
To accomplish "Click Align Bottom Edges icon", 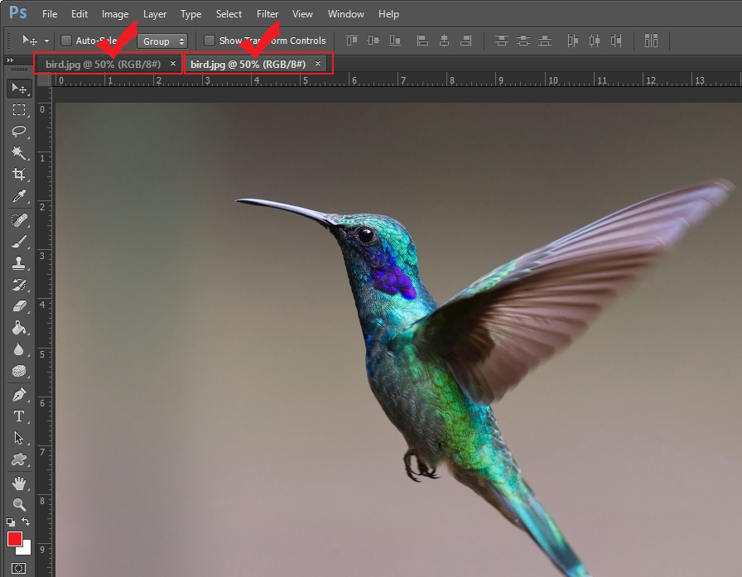I will tap(395, 41).
